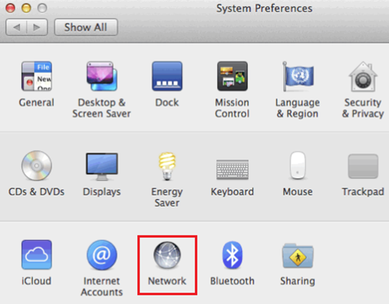
Task: Open Mission Control preferences
Action: [232, 77]
